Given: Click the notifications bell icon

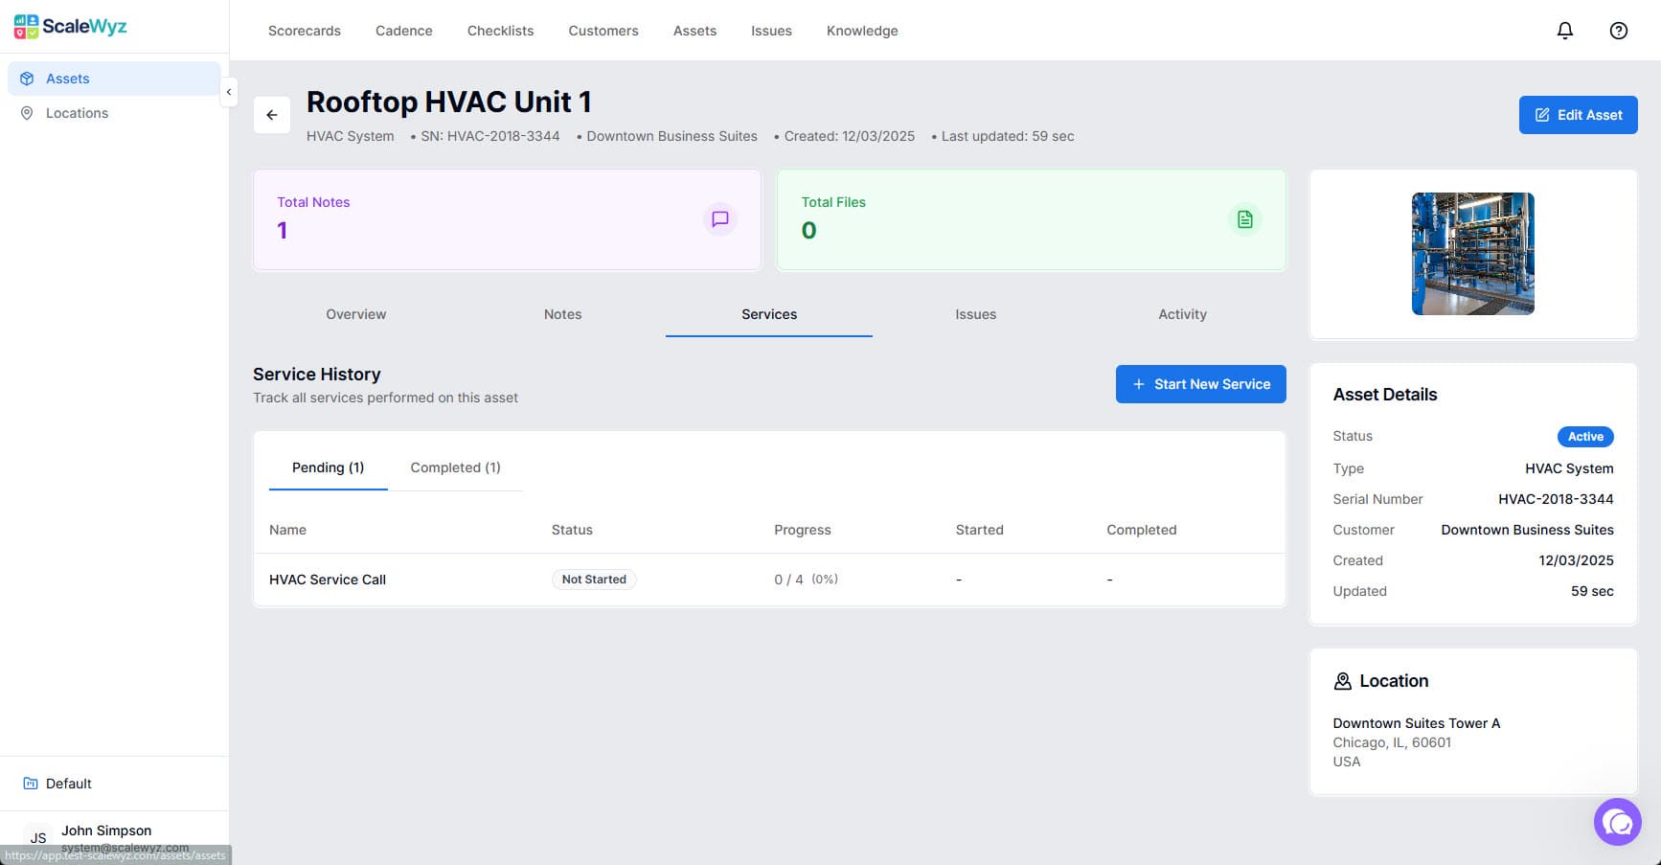Looking at the screenshot, I should point(1564,31).
